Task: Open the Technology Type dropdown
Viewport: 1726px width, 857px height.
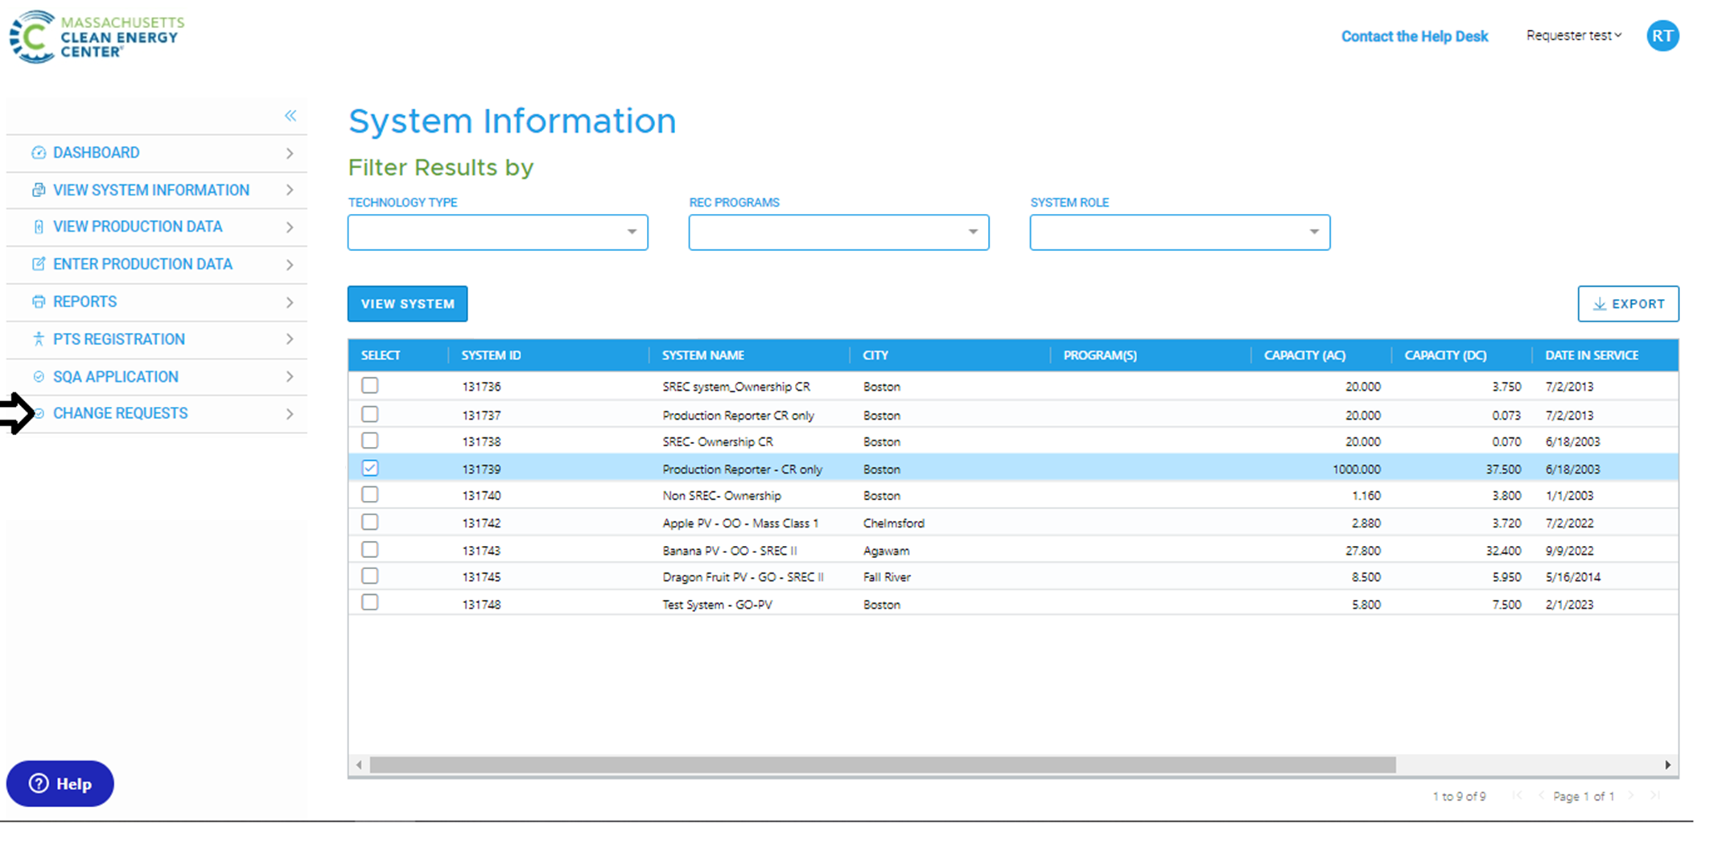Action: (497, 232)
